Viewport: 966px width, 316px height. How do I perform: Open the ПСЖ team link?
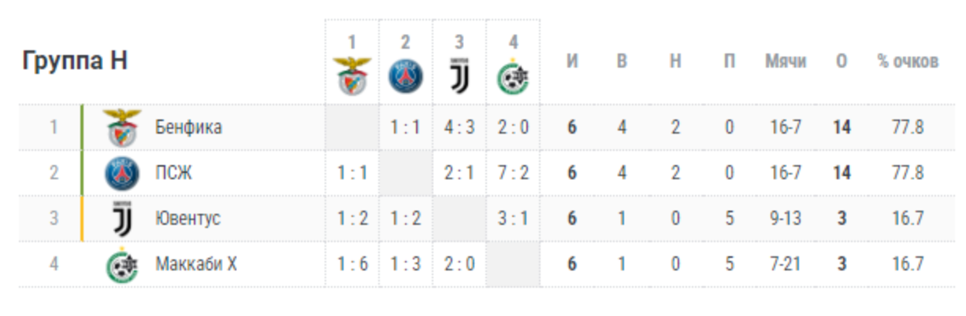173,173
